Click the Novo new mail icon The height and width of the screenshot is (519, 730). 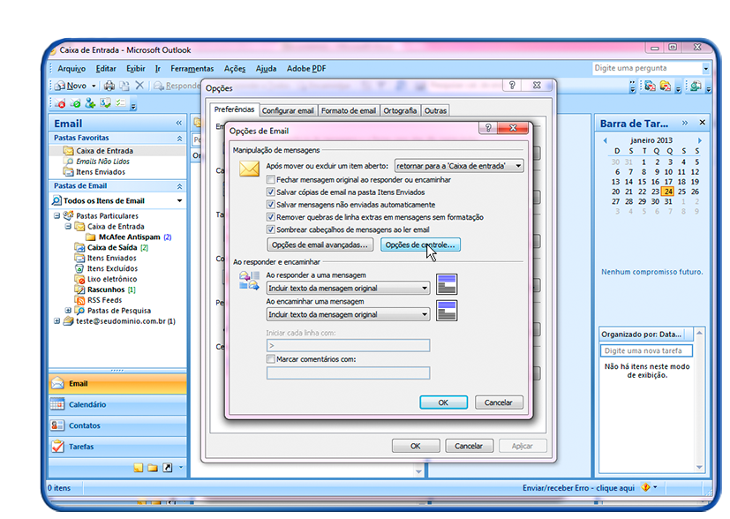click(x=60, y=86)
